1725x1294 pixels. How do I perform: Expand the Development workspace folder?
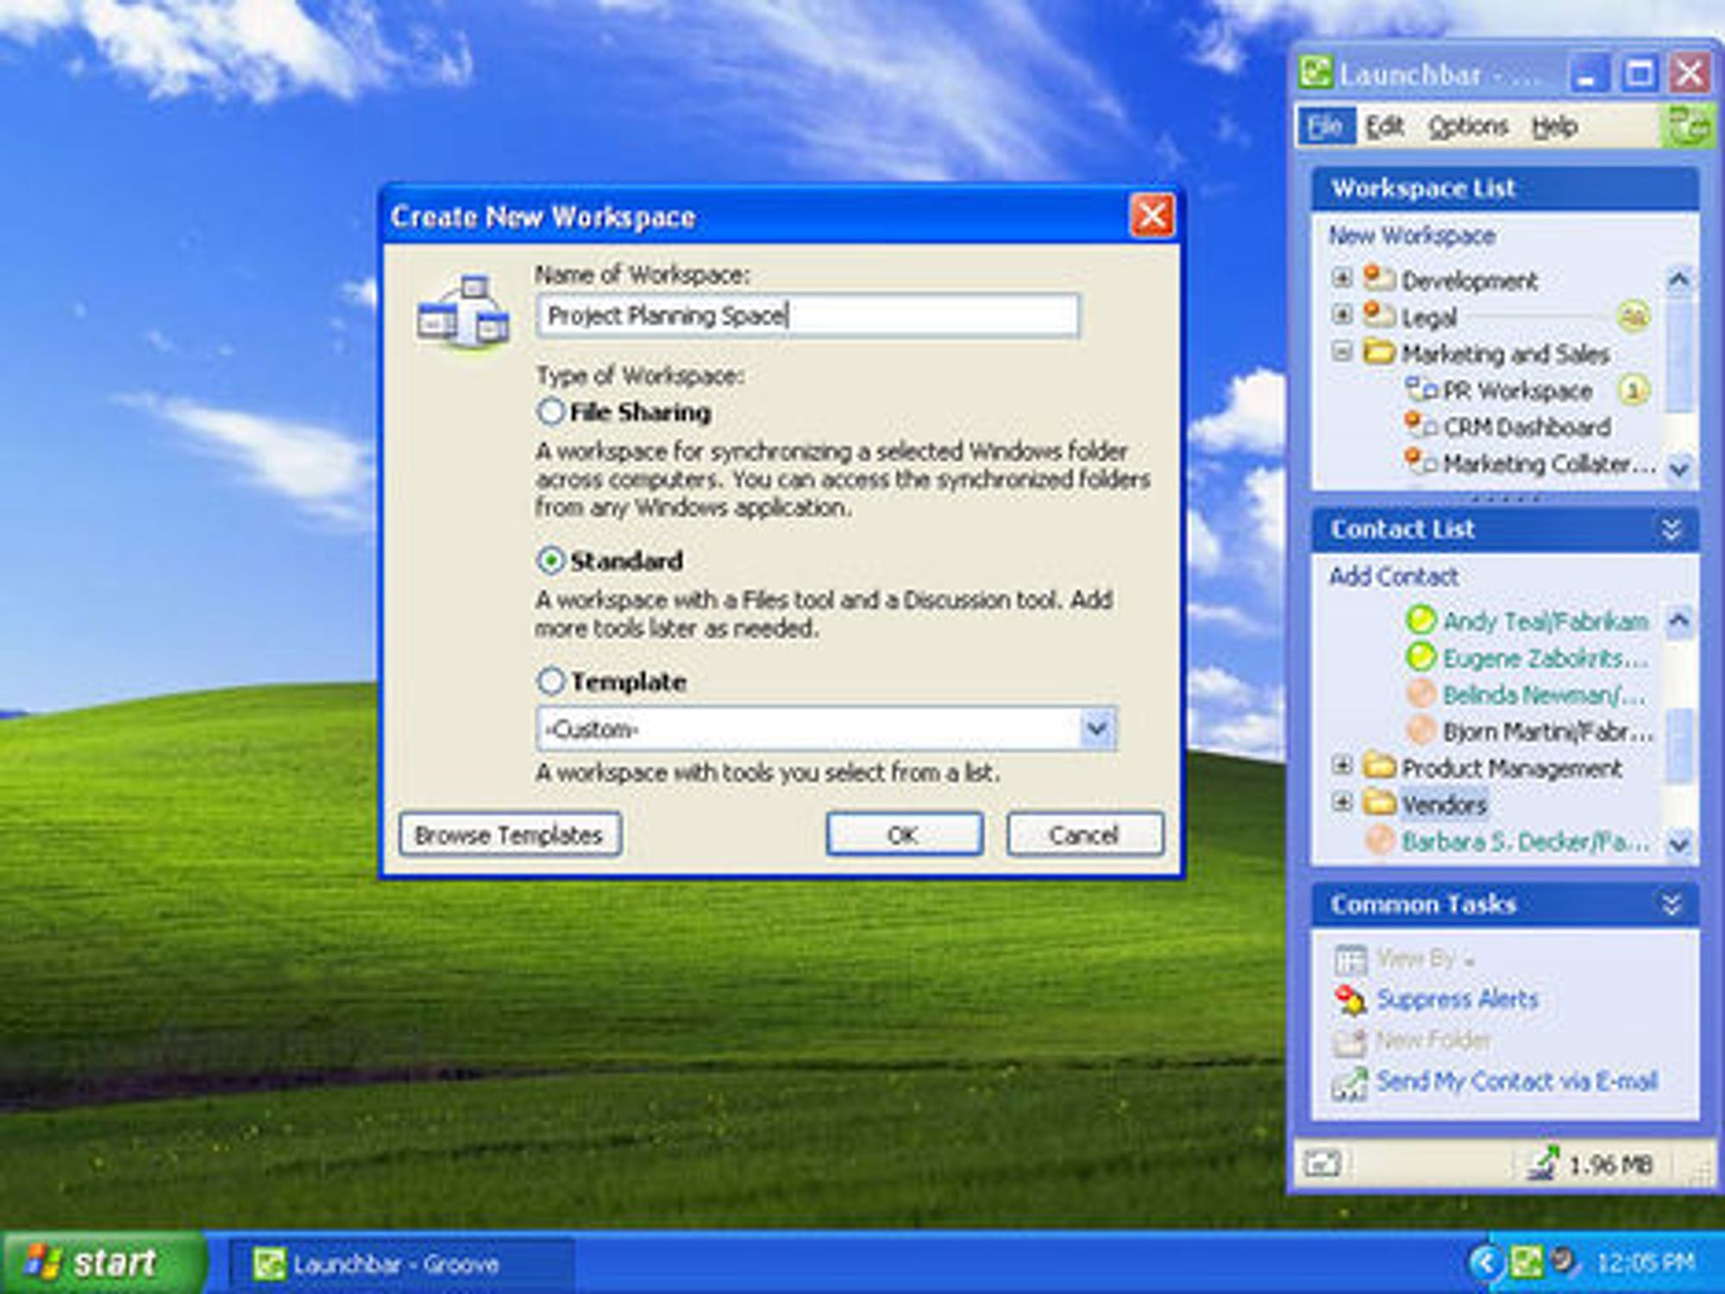click(1341, 278)
